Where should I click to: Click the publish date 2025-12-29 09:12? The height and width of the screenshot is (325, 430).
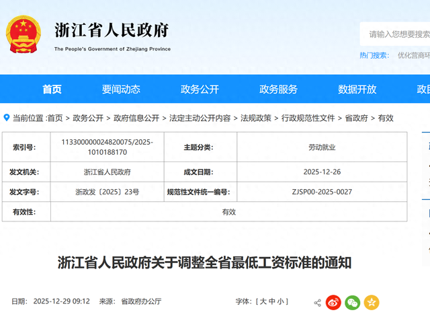[x=61, y=301]
